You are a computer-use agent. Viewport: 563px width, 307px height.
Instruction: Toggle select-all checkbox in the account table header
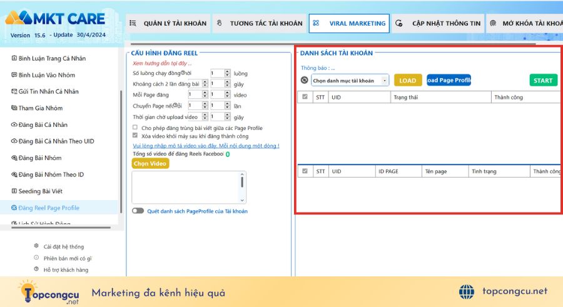pyautogui.click(x=305, y=96)
